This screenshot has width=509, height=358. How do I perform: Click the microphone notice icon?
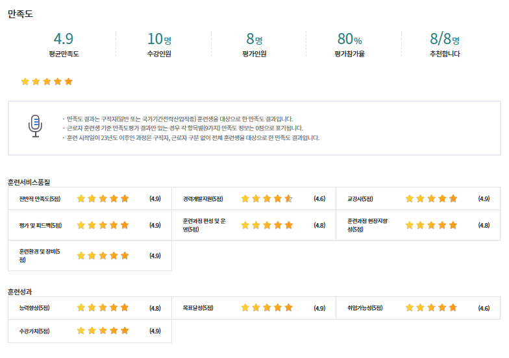(x=36, y=126)
